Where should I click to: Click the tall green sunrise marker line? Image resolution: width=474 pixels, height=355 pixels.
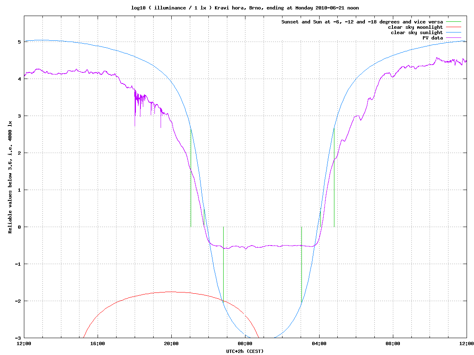[x=334, y=178]
